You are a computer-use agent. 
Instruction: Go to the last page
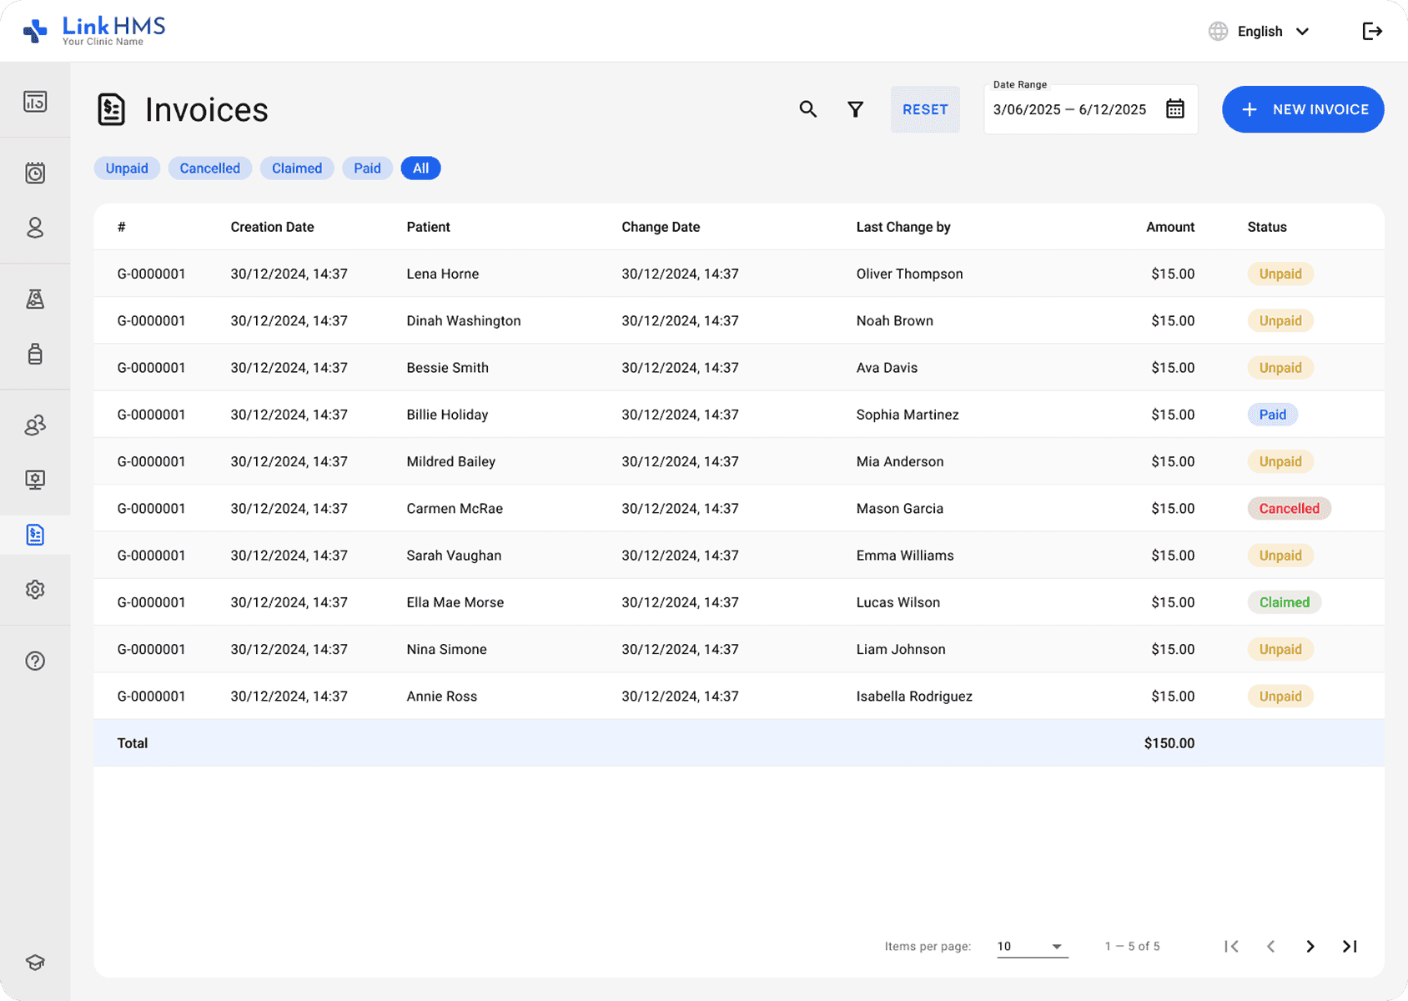(1350, 946)
